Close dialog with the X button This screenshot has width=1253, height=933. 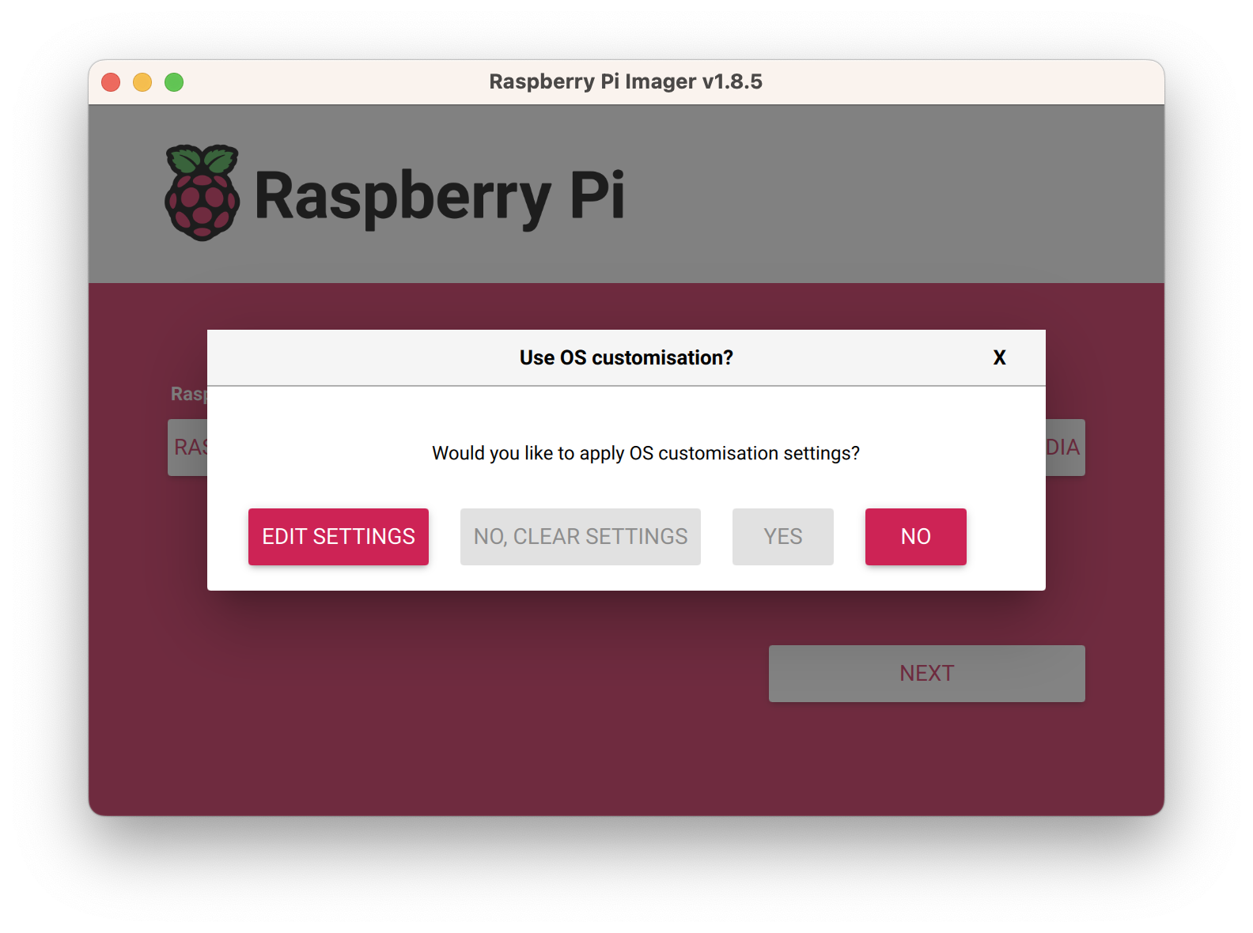[x=1000, y=357]
